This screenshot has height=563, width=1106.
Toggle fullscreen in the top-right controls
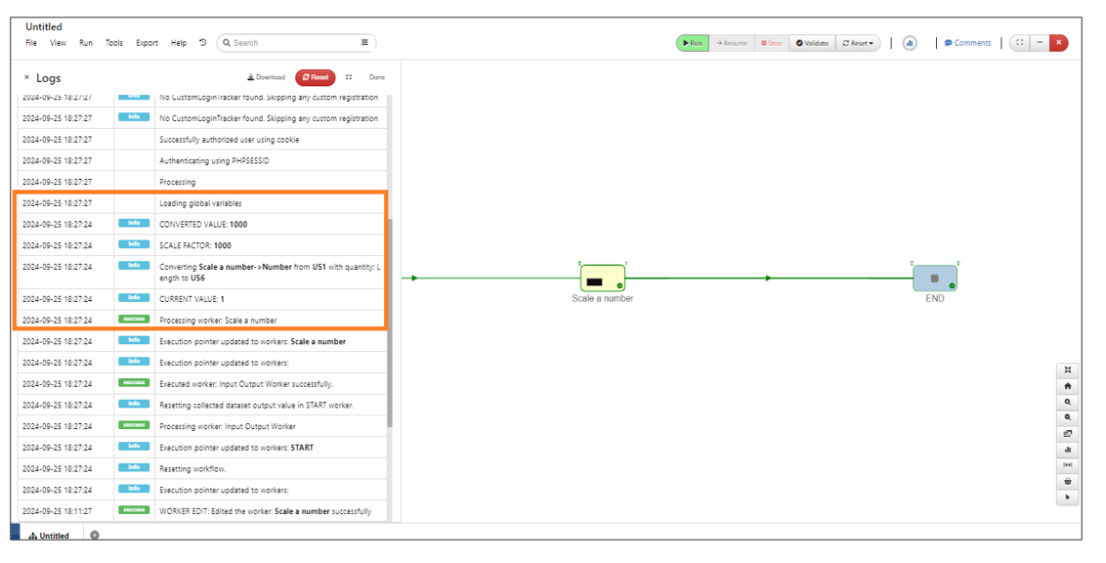click(x=1019, y=43)
